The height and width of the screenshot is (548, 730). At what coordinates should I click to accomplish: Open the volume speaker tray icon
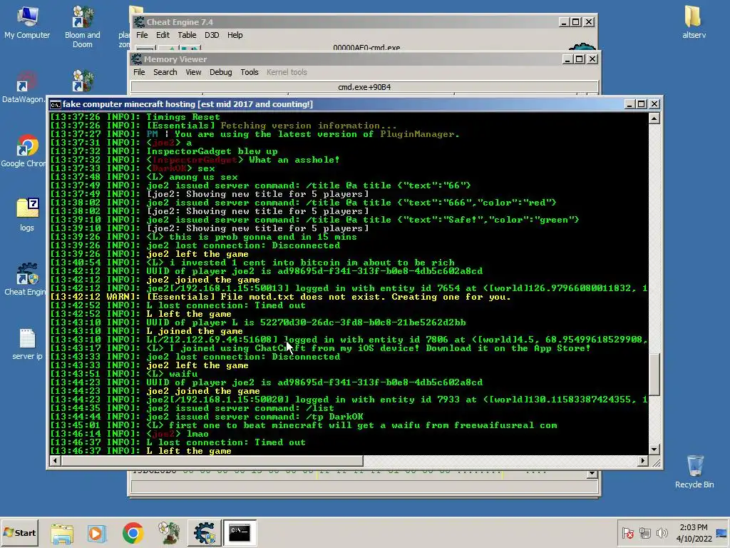662,533
